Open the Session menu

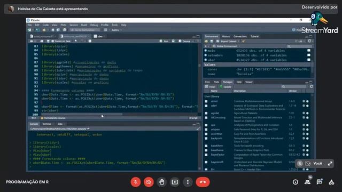74,25
